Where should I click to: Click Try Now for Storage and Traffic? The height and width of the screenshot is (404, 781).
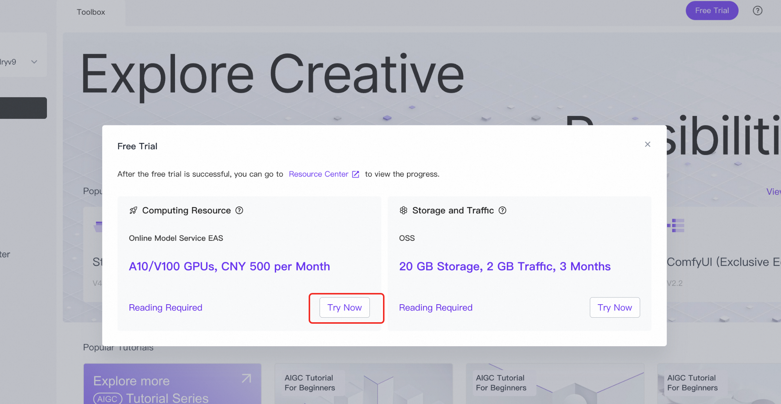[615, 308]
